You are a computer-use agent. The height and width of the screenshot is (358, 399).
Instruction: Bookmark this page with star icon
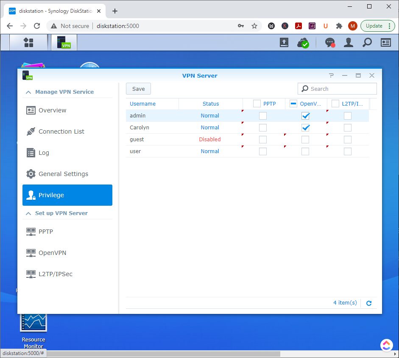pos(254,26)
